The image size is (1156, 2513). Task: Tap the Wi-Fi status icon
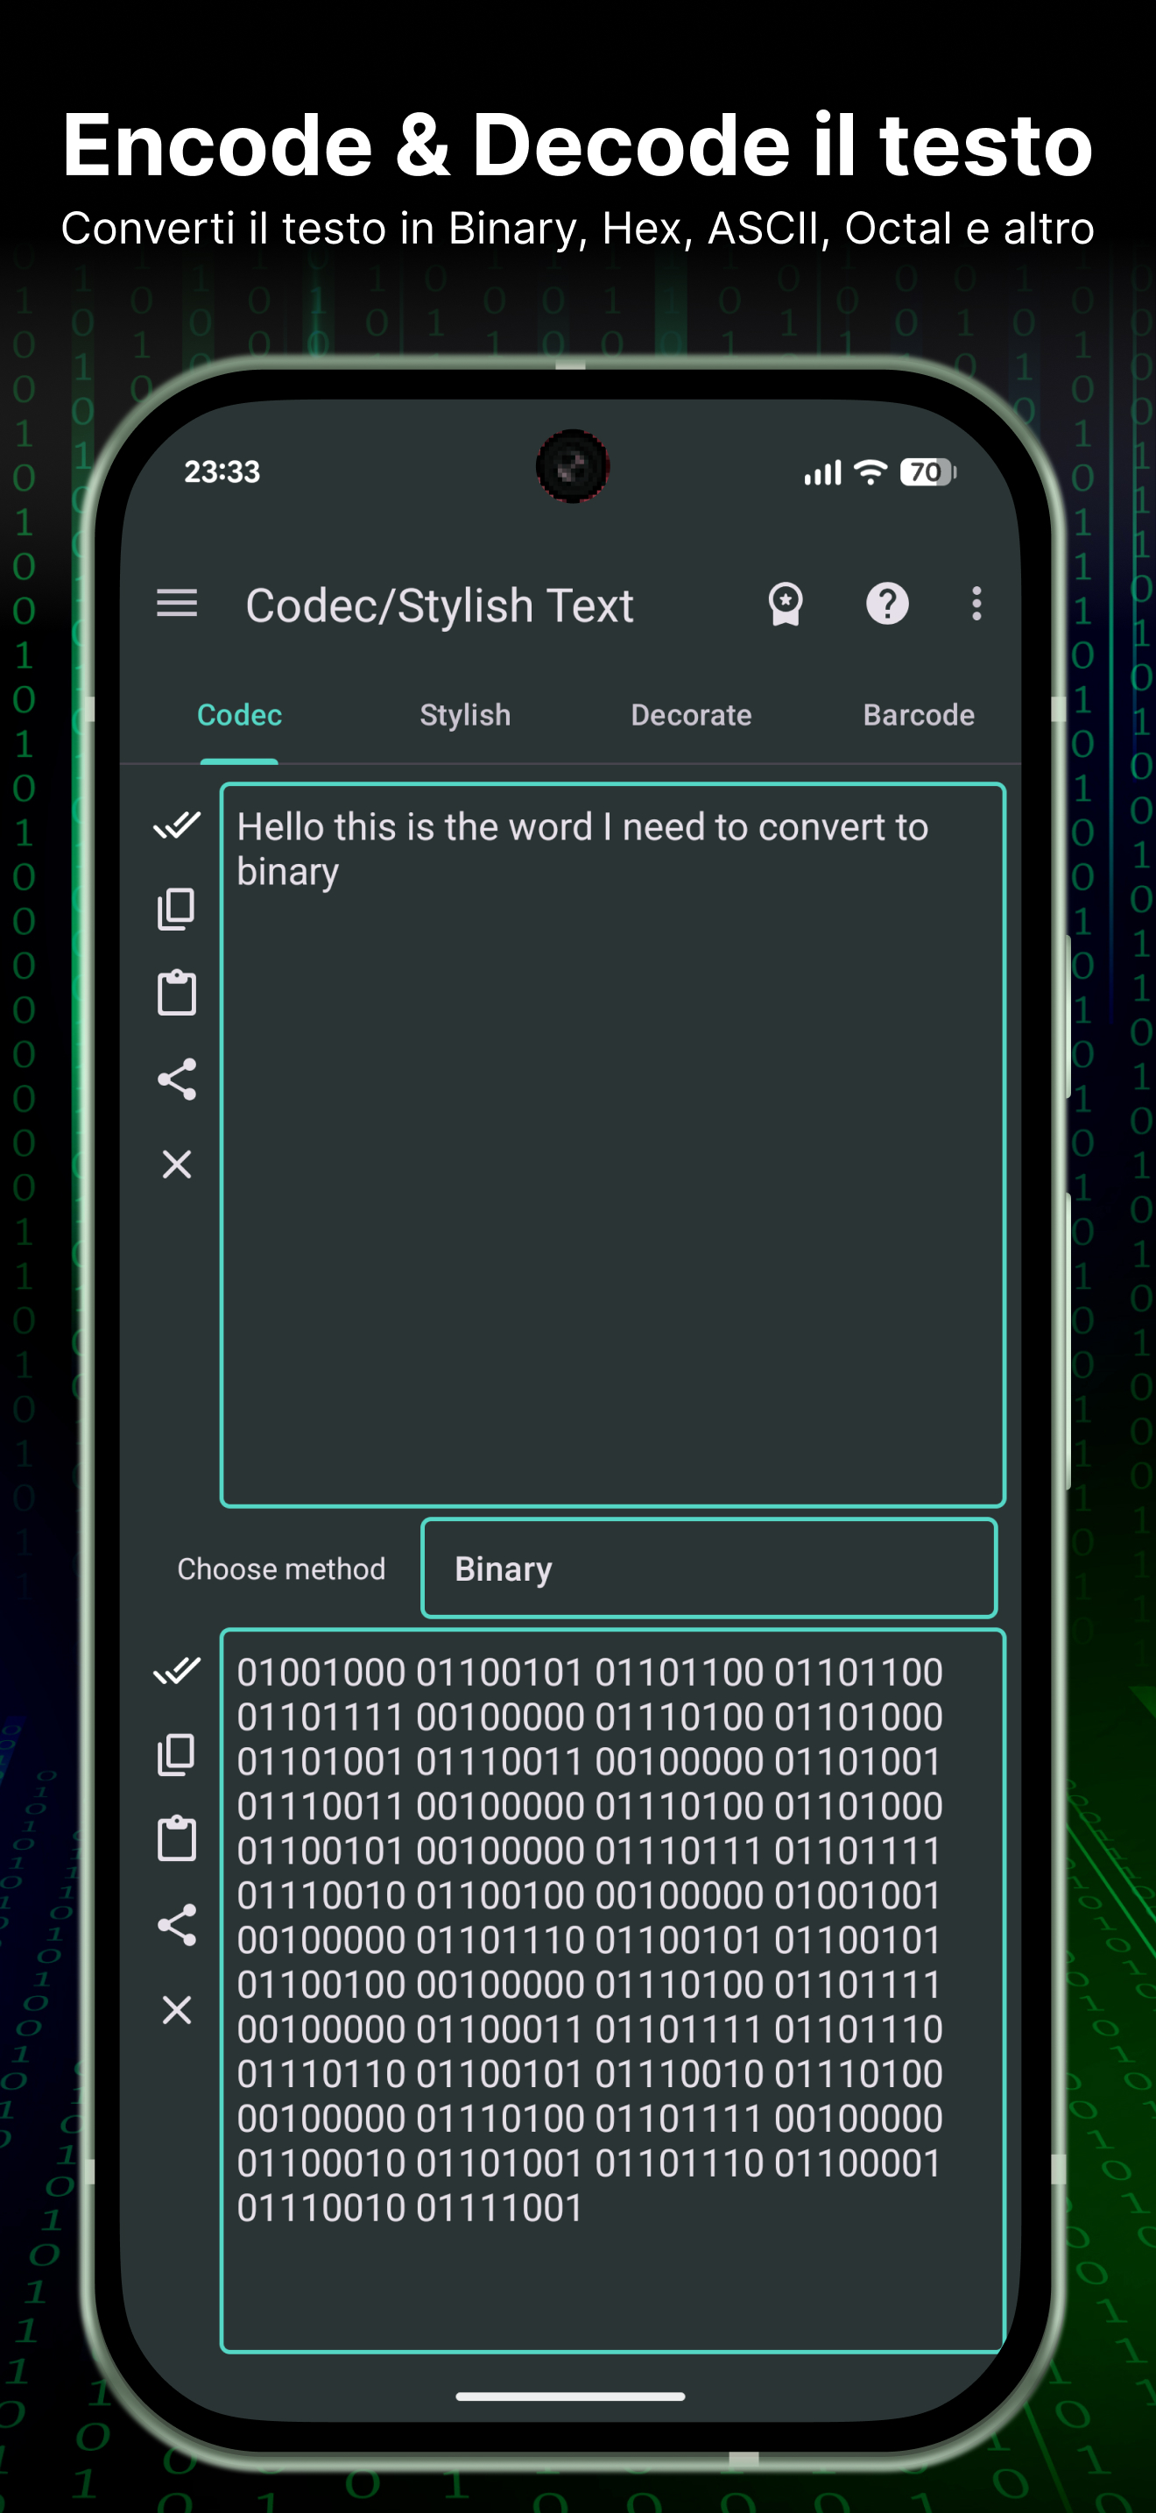pyautogui.click(x=870, y=472)
